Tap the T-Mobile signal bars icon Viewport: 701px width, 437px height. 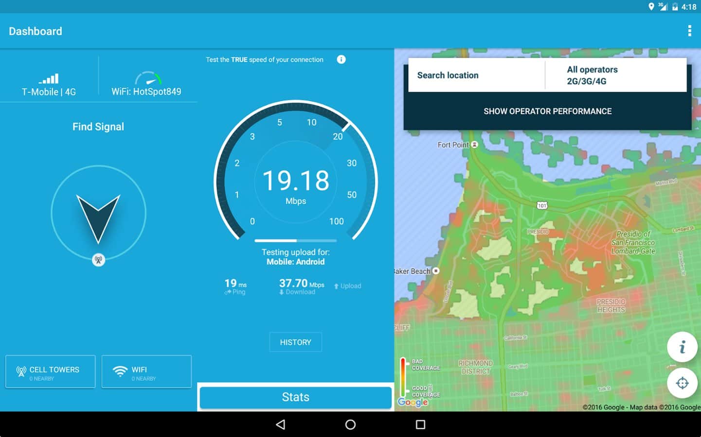pyautogui.click(x=49, y=78)
